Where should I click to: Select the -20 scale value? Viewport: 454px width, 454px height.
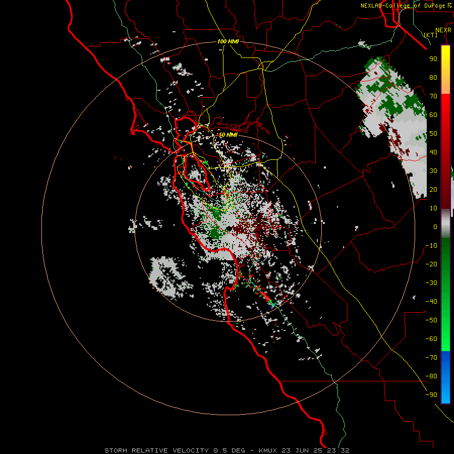[431, 264]
